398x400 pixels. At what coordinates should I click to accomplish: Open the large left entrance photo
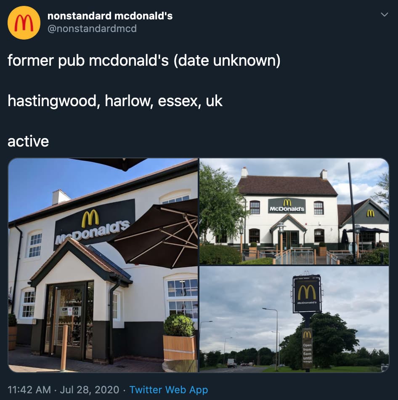103,265
